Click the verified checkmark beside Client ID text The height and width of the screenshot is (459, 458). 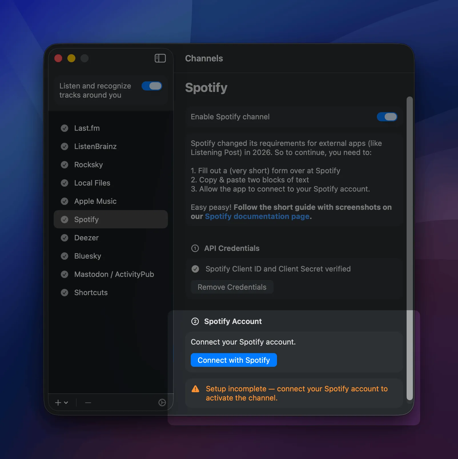pyautogui.click(x=195, y=269)
